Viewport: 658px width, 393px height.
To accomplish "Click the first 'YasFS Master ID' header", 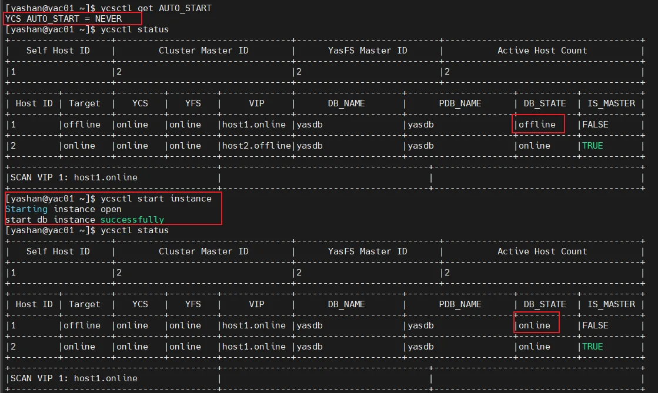I will [x=368, y=51].
